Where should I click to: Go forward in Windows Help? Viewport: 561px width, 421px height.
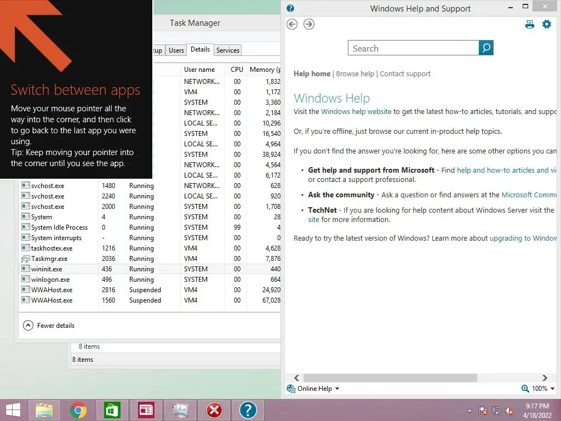(x=309, y=24)
